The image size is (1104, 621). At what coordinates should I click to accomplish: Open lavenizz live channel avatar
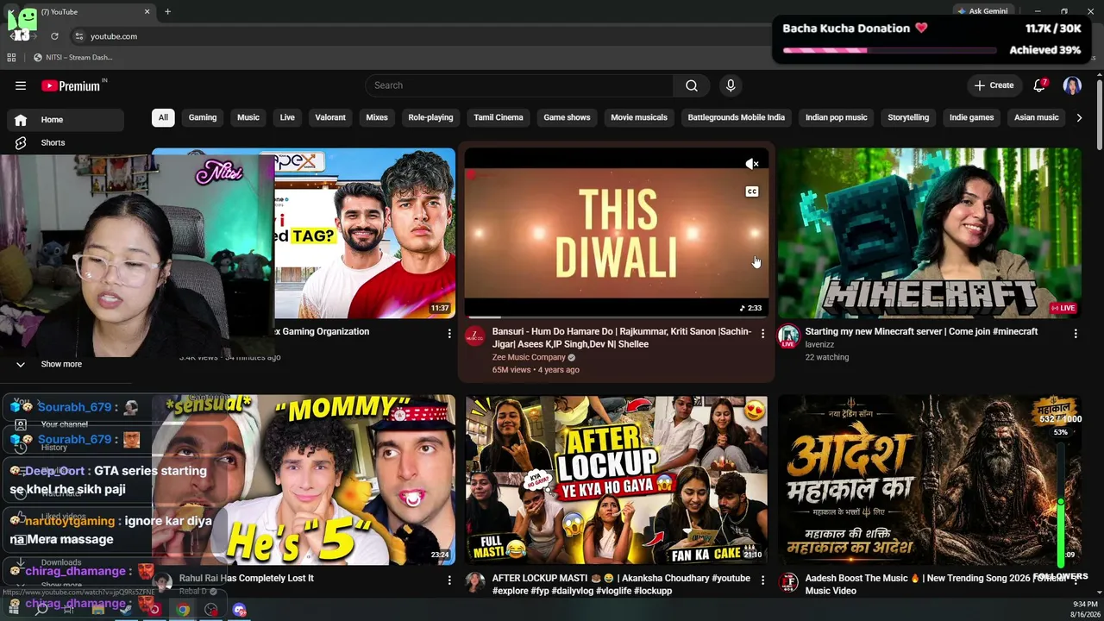[787, 336]
